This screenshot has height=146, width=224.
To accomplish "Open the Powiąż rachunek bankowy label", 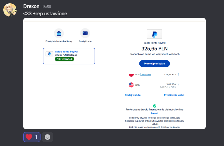I will click(59, 41).
